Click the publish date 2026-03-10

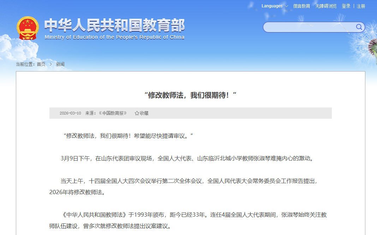coord(70,113)
